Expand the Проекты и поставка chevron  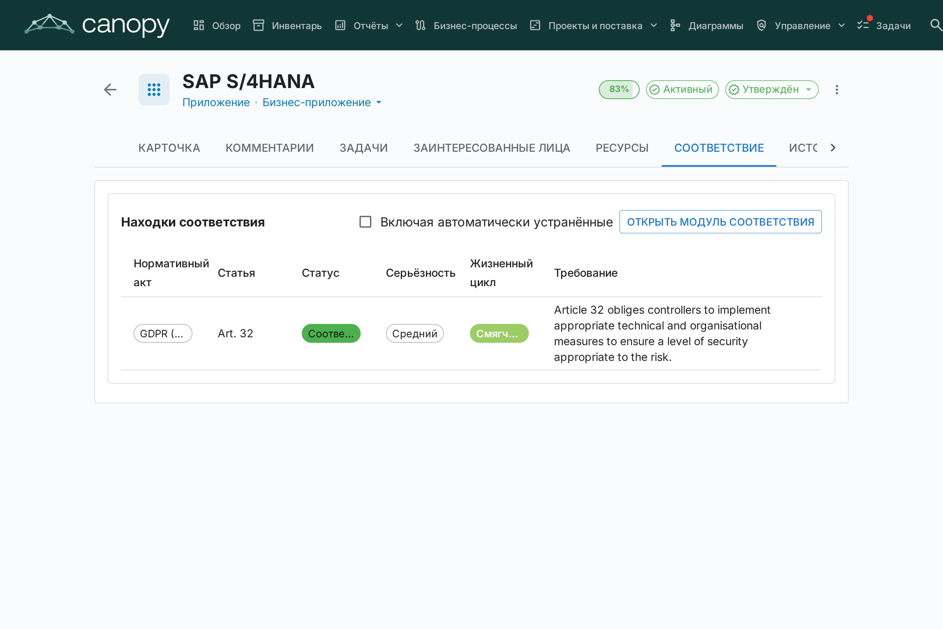coord(654,25)
